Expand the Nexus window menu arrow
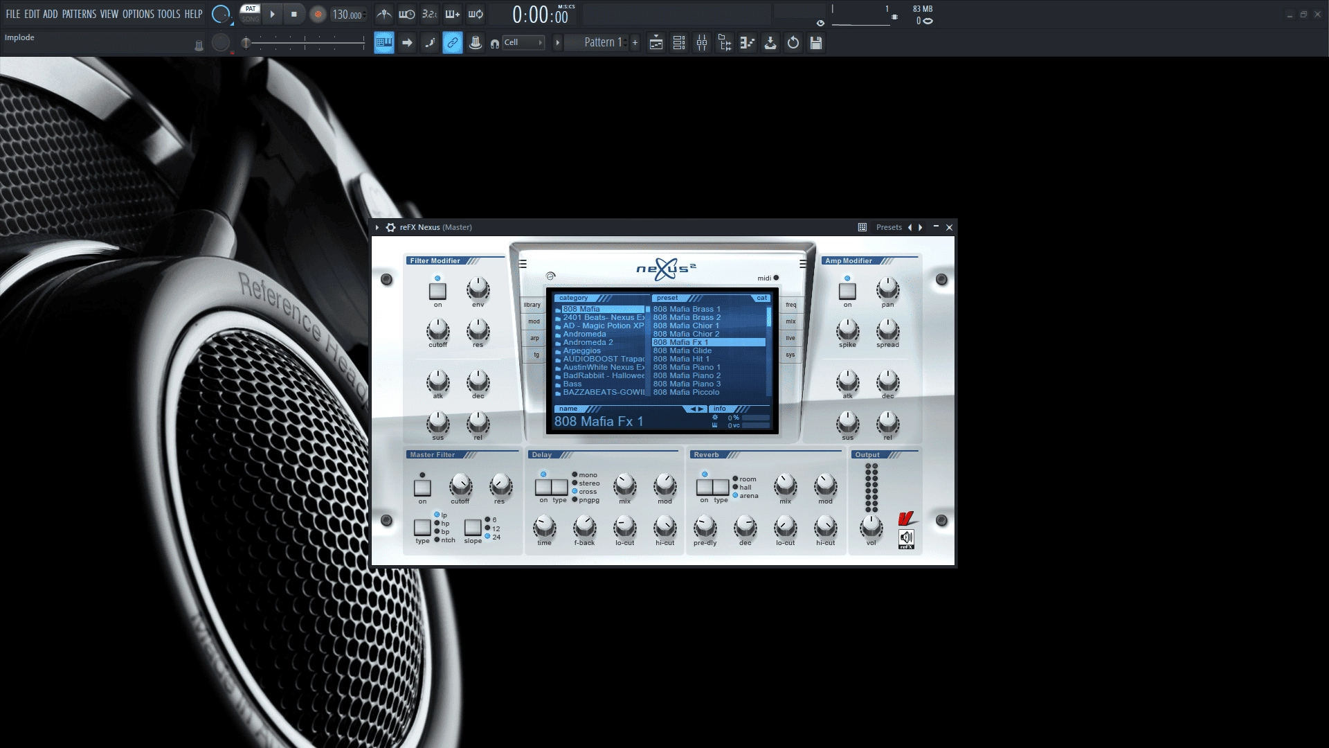1329x748 pixels. [377, 227]
